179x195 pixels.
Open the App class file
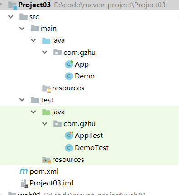point(82,65)
